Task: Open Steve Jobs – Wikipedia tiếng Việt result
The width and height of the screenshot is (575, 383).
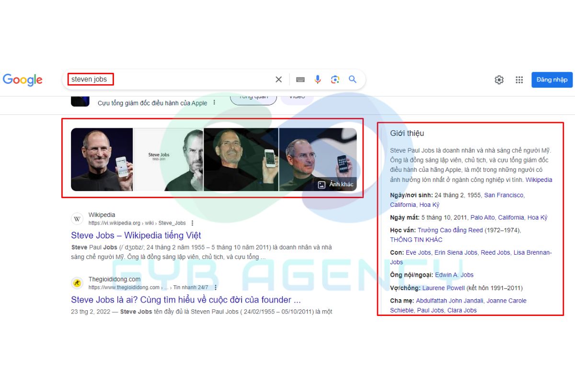Action: click(x=136, y=236)
